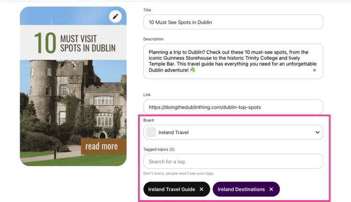Image resolution: width=351 pixels, height=202 pixels.
Task: Click the "Don't worry, people won't see your tags" text
Action: tap(178, 174)
